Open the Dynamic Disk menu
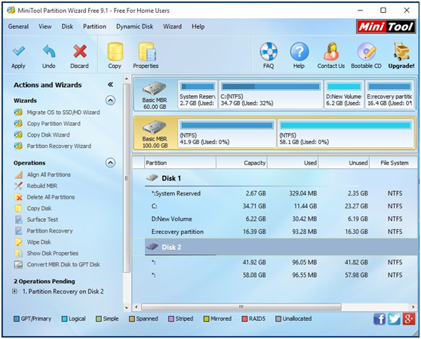This screenshot has height=339, width=421. (x=134, y=26)
